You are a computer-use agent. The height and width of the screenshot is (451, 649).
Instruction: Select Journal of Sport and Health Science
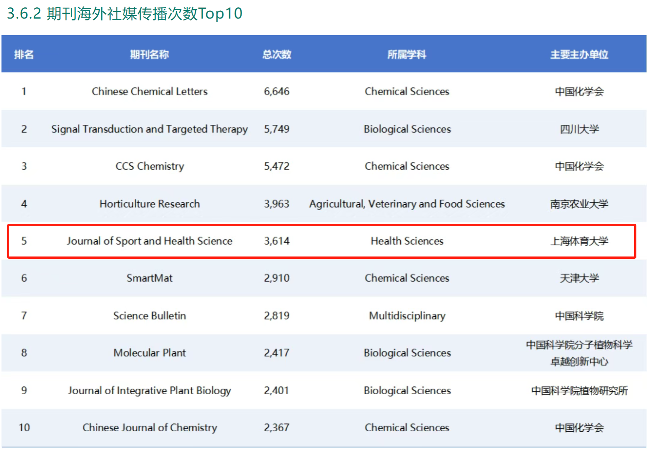click(149, 241)
